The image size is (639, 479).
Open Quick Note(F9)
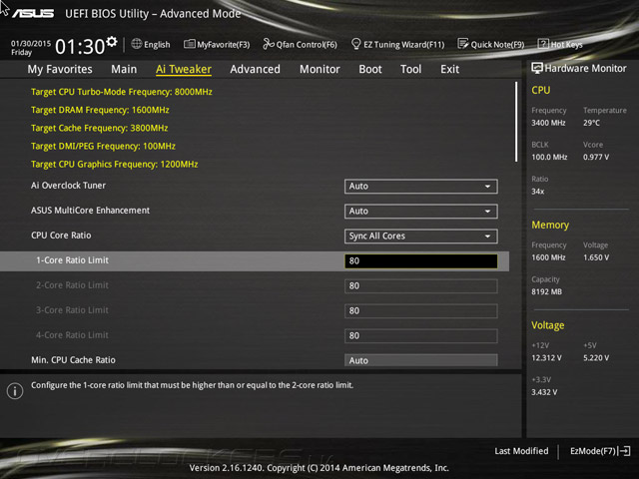(491, 44)
